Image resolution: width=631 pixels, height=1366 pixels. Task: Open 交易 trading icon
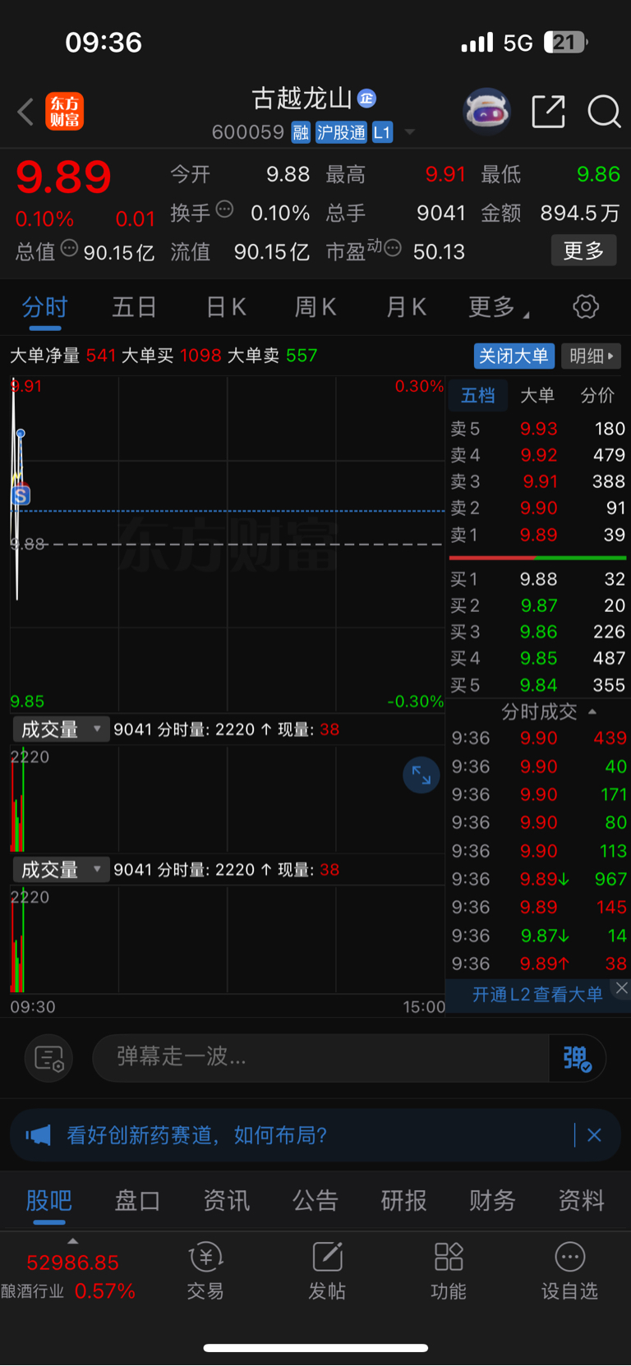coord(205,1272)
